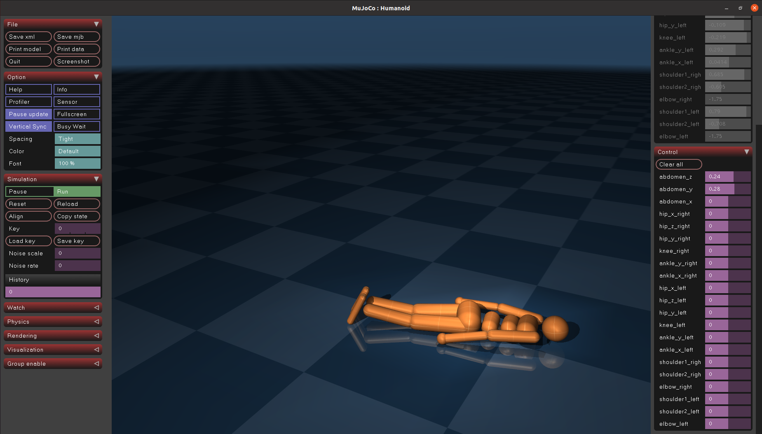This screenshot has width=762, height=434.
Task: Adjust the elbow_left control slider
Action: pos(728,424)
